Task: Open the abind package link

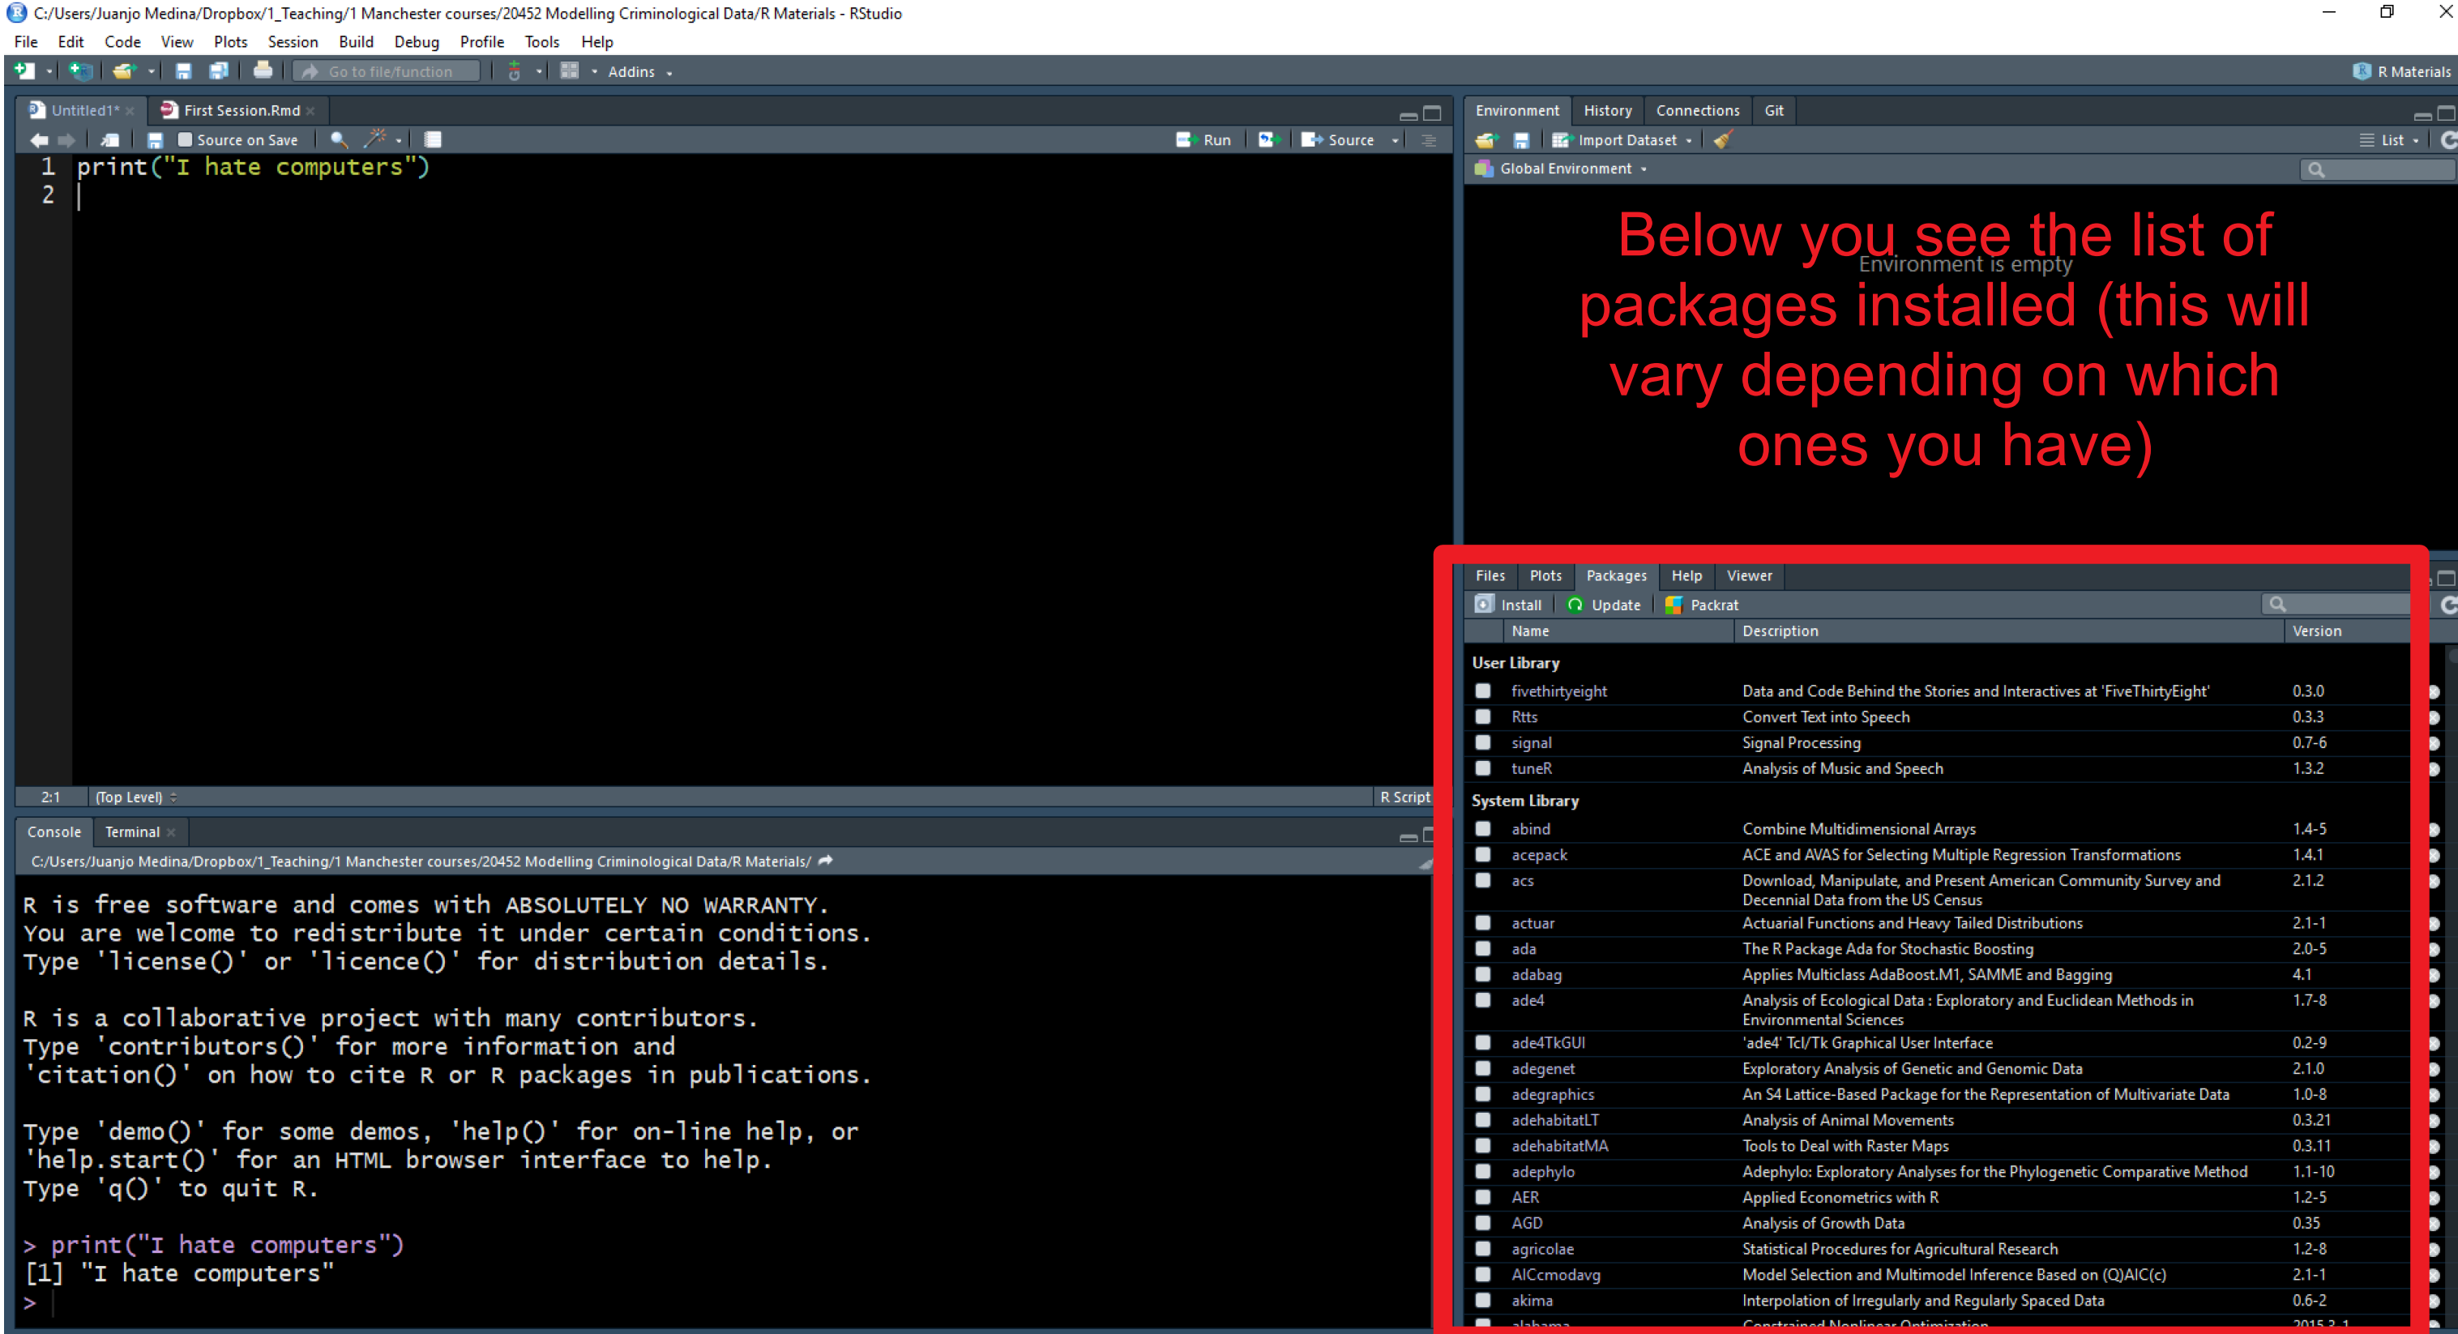Action: (1531, 829)
